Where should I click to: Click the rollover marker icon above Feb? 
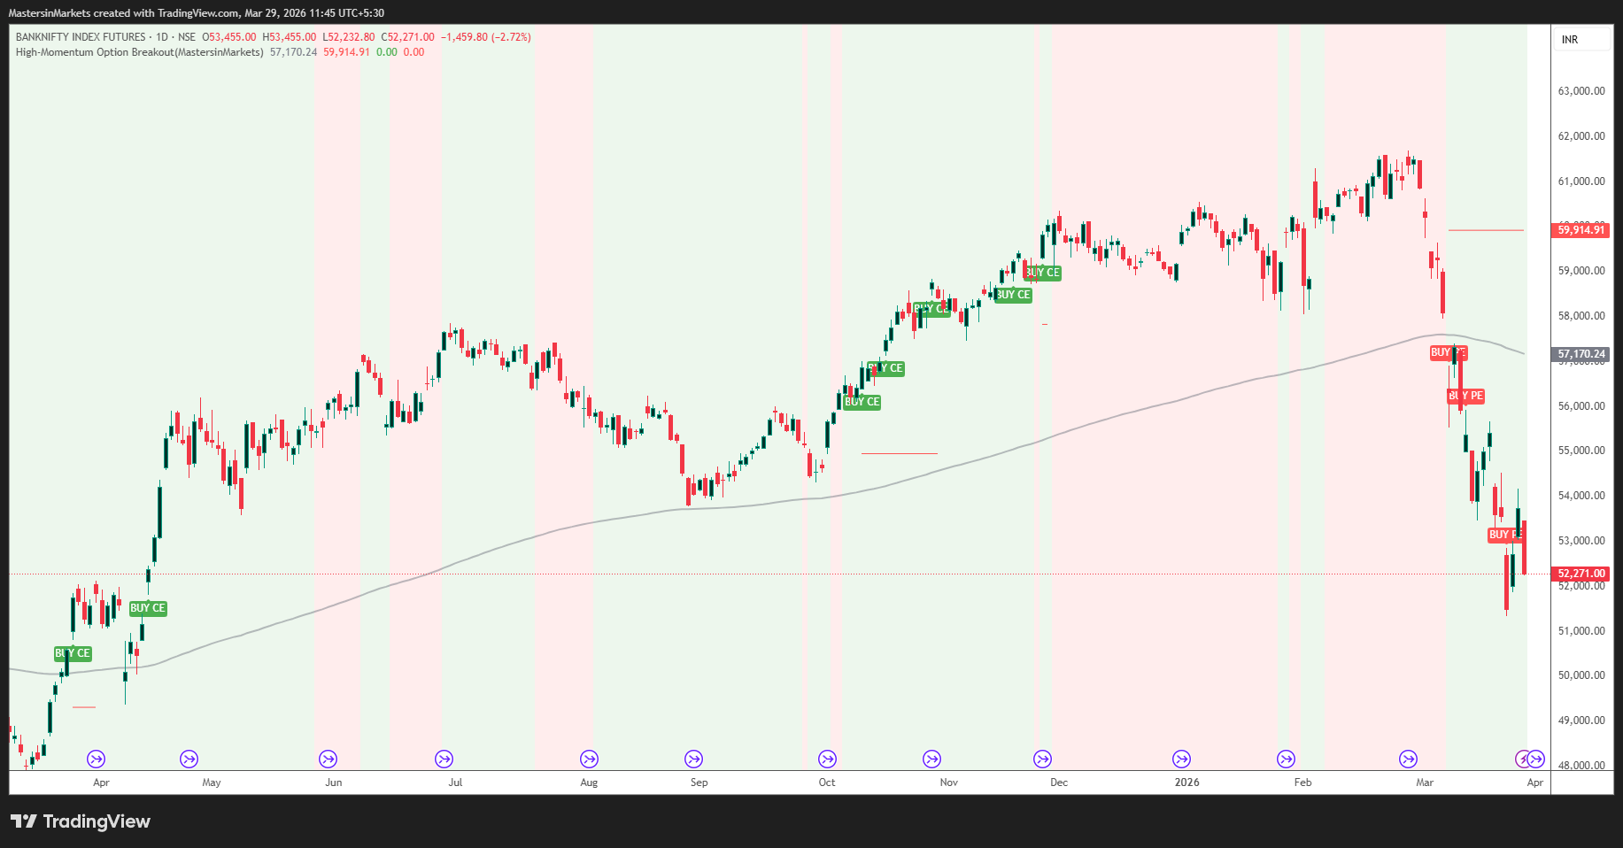(1286, 759)
